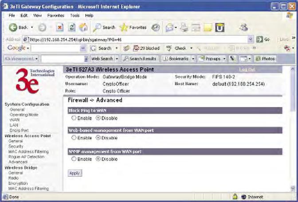Expand the Google search box dropdown
This screenshot has height=202, width=298.
click(x=83, y=48)
